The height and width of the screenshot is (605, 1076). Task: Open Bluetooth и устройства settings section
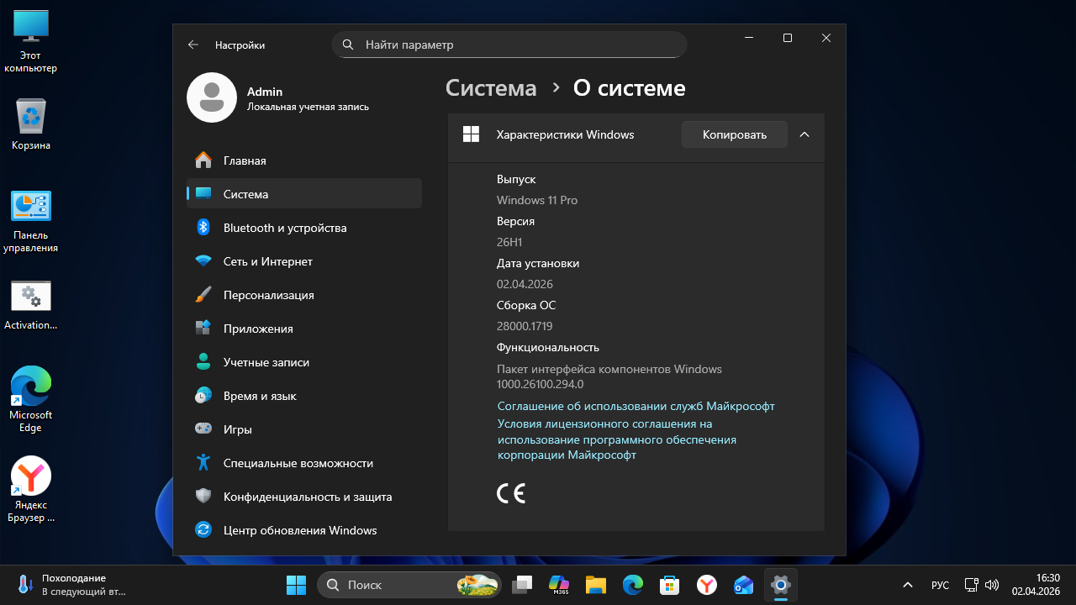tap(284, 228)
